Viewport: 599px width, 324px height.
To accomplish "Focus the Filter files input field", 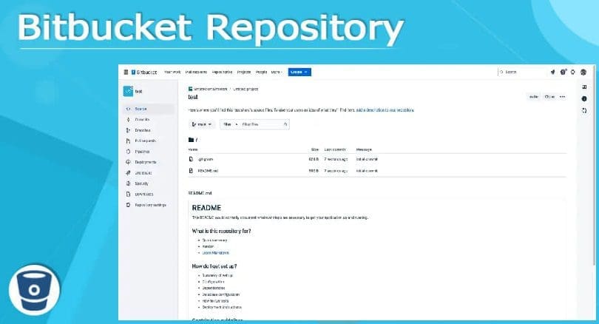I will [262, 124].
